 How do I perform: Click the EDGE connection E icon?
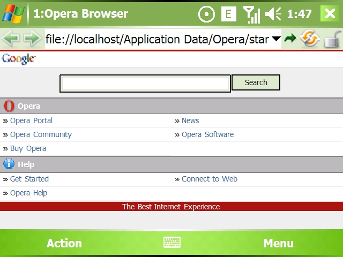[229, 14]
